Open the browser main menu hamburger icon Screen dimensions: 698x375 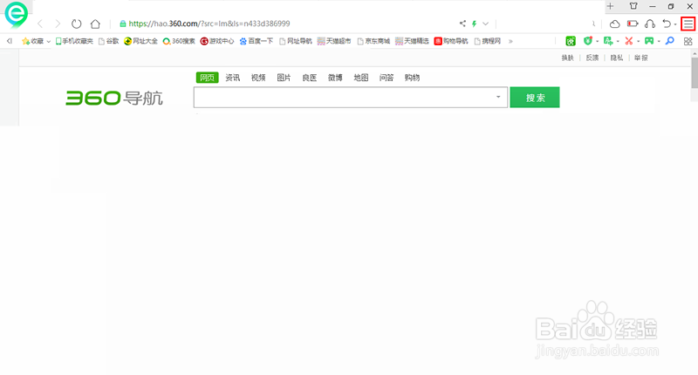tap(688, 24)
